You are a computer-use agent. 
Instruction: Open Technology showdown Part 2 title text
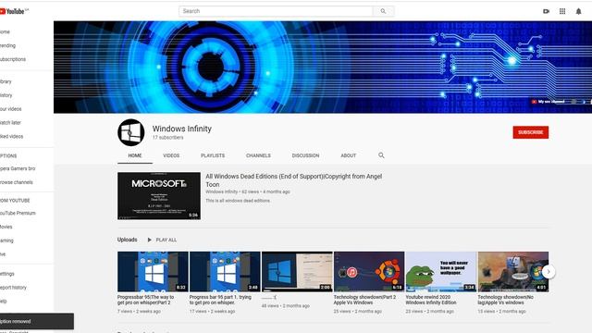click(364, 300)
